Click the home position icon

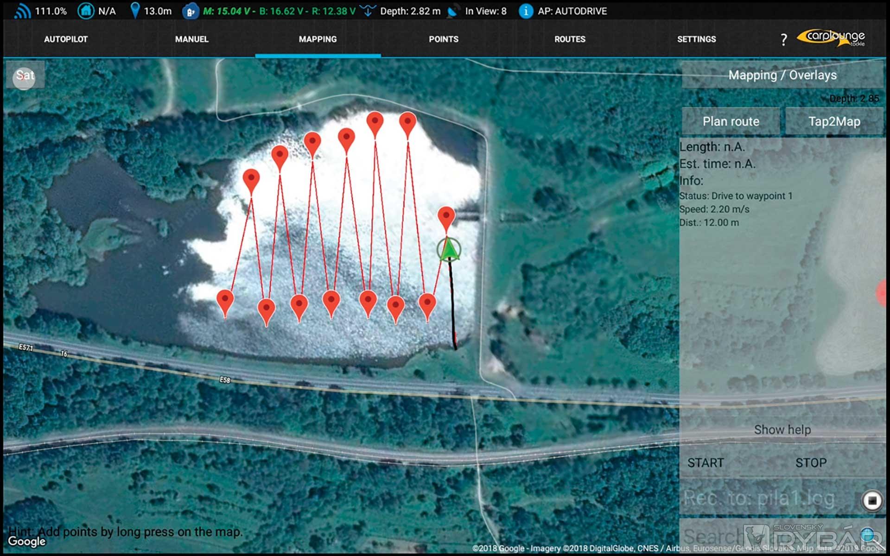[86, 11]
